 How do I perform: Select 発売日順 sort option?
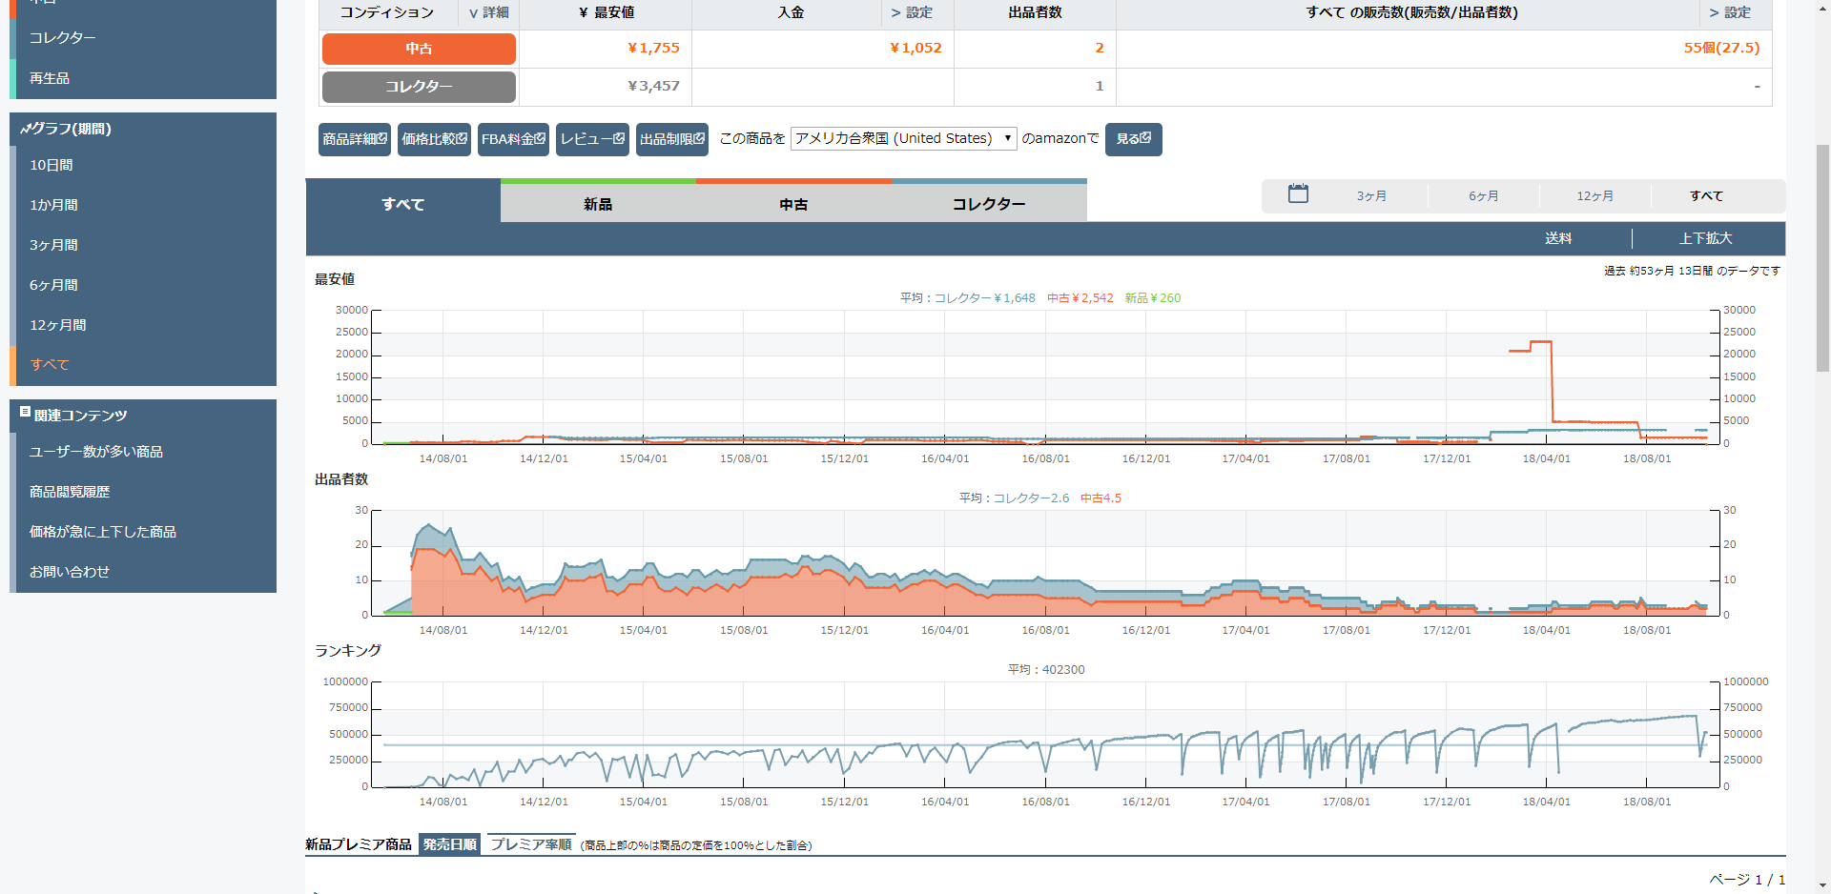pyautogui.click(x=449, y=844)
